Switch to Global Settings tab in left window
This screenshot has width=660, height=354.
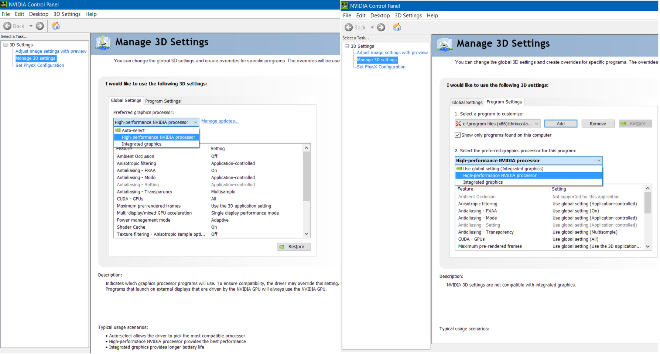coord(126,100)
